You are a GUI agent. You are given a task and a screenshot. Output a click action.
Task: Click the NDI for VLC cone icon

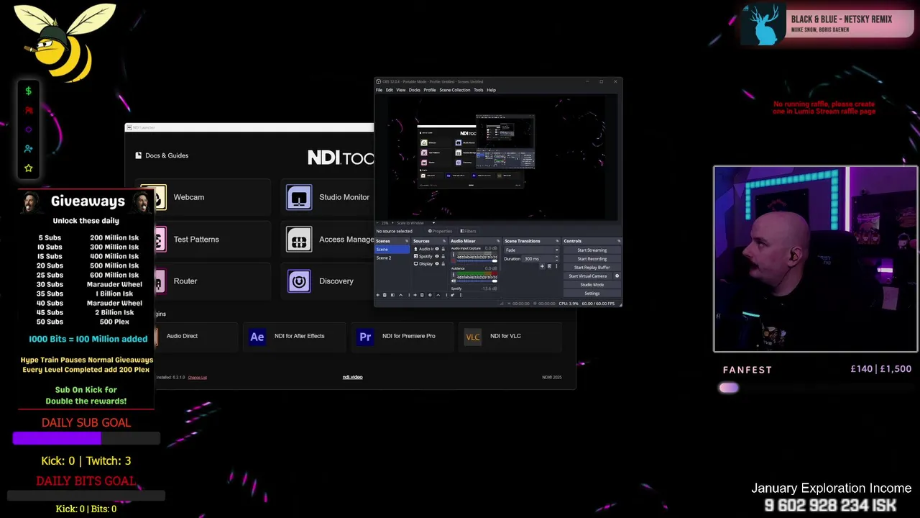[472, 336]
